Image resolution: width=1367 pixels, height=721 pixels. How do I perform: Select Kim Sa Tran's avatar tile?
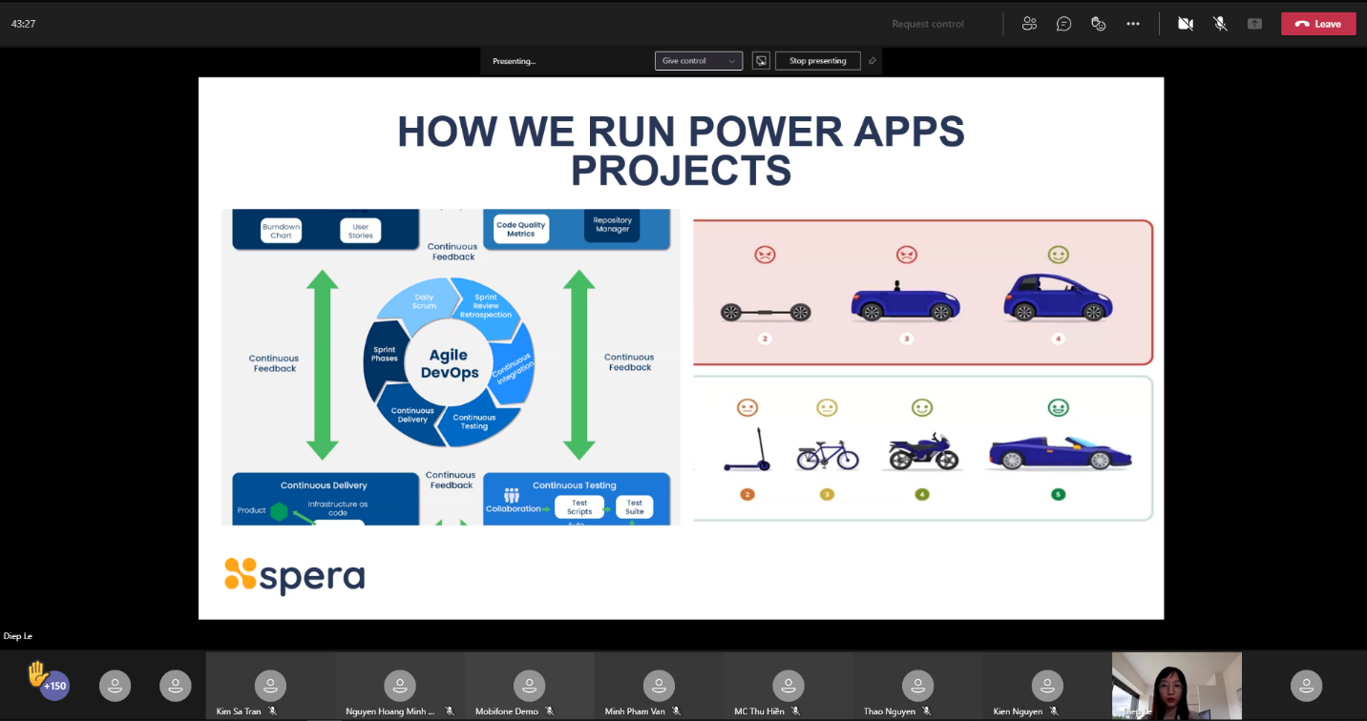pos(270,686)
